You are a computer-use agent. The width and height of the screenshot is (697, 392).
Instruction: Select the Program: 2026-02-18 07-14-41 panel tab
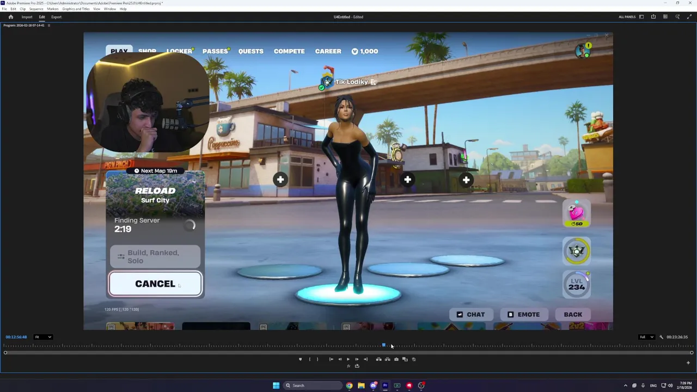click(24, 25)
